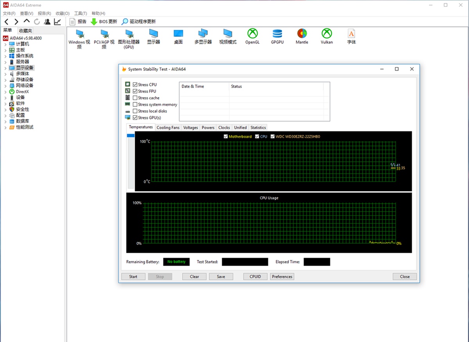
Task: Toggle the Stress GPU(s) checkbox
Action: [135, 117]
